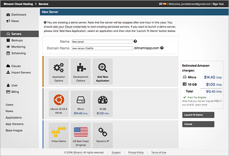Screen dimensions: 229x156
Task: Switch language with the Spanish flag
Action: (165, 4)
